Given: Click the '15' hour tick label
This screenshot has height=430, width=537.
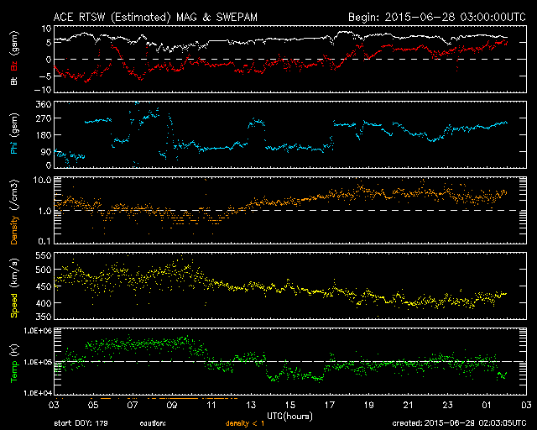Looking at the screenshot, I should [290, 406].
